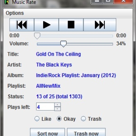136x136 pixels.
Task: Click the previous track button
Action: pos(22,25)
